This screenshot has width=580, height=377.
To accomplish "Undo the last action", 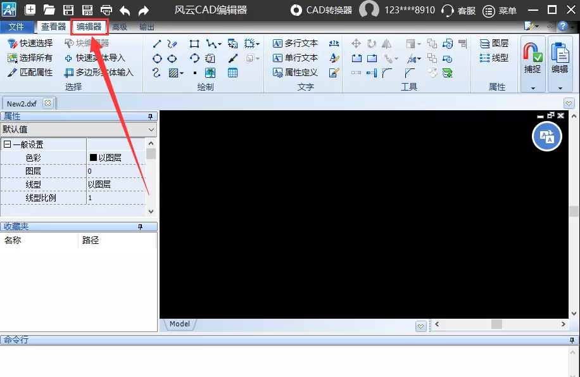I will coord(125,10).
